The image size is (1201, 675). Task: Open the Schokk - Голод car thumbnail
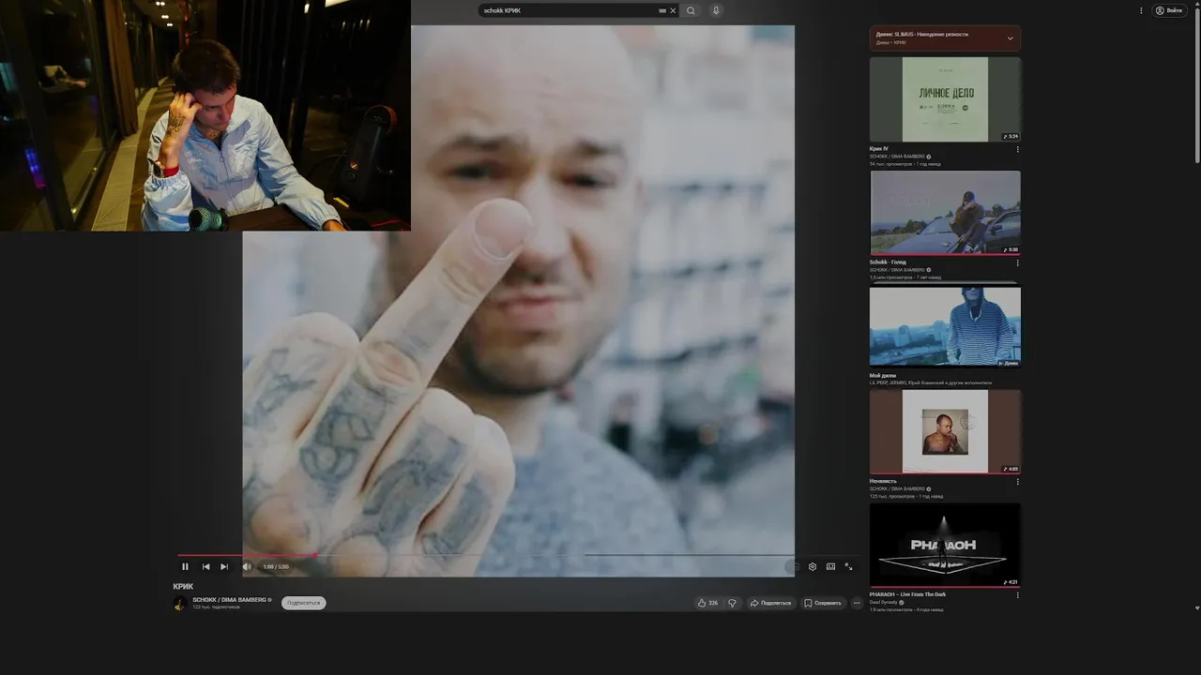[945, 213]
